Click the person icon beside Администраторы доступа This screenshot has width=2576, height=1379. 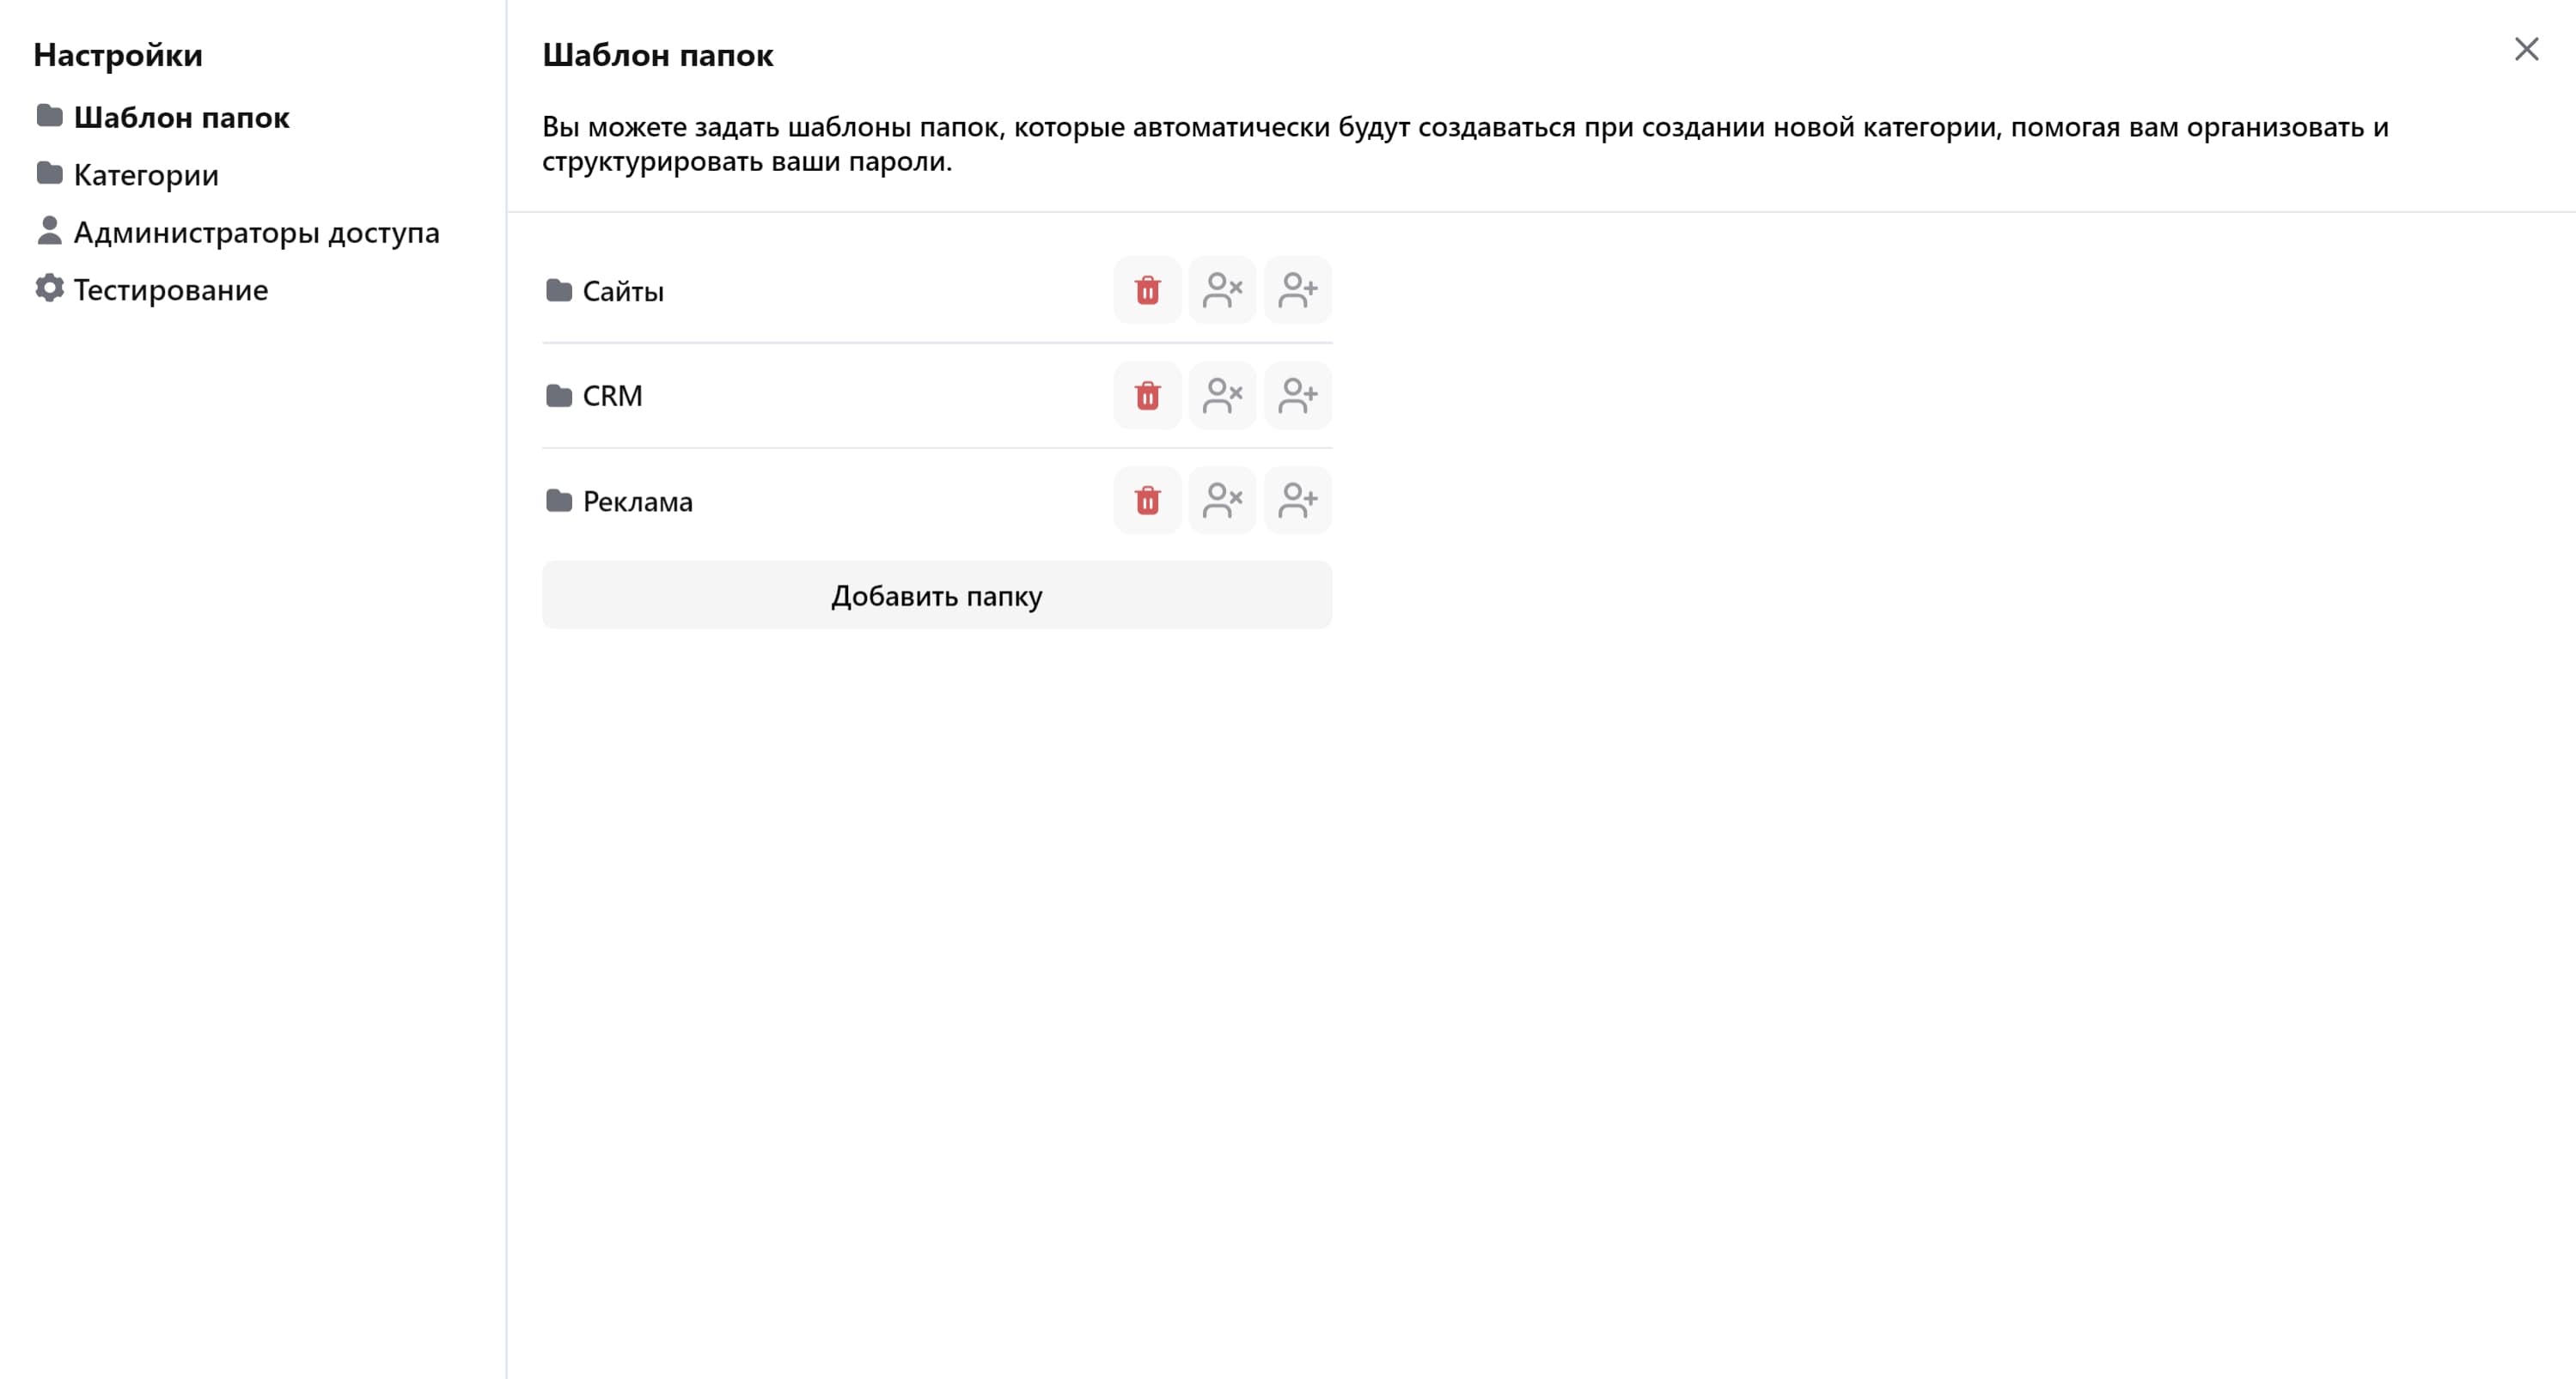49,231
